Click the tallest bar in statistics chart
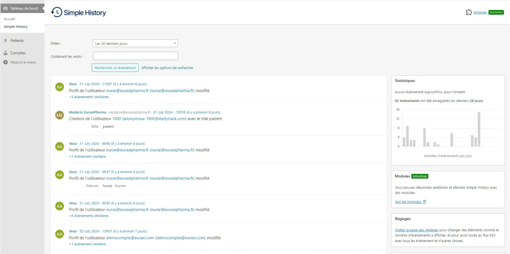This screenshot has width=510, height=254. pyautogui.click(x=479, y=129)
